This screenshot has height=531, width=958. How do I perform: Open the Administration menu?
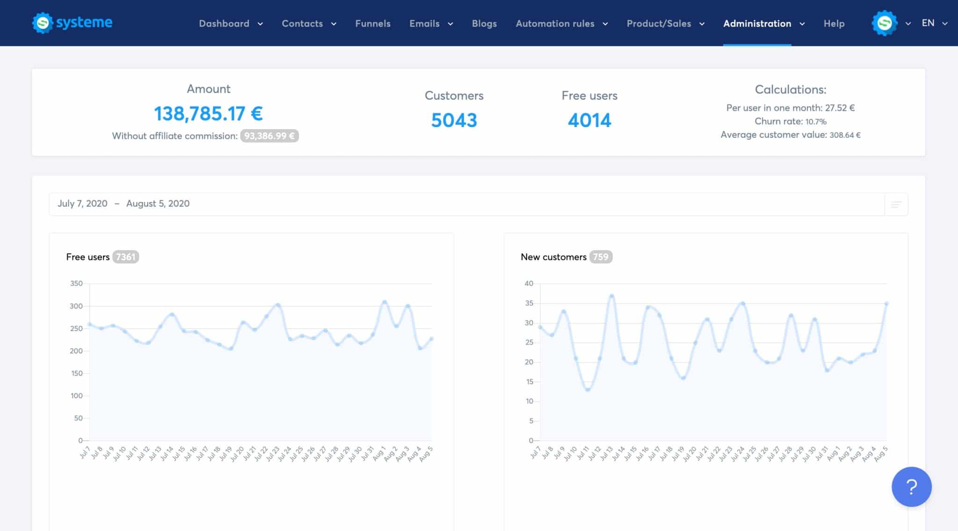click(763, 23)
